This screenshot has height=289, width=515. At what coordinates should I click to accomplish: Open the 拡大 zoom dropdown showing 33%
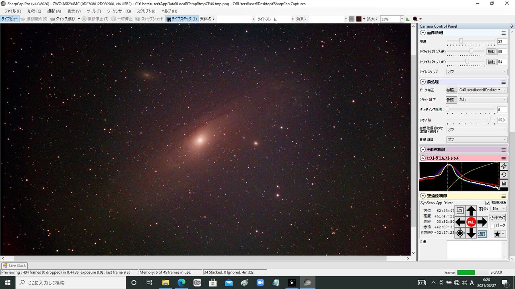[x=392, y=19]
